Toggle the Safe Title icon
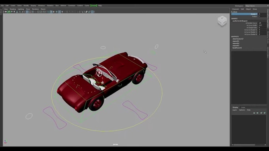This screenshot has height=151, width=269. click(x=44, y=11)
